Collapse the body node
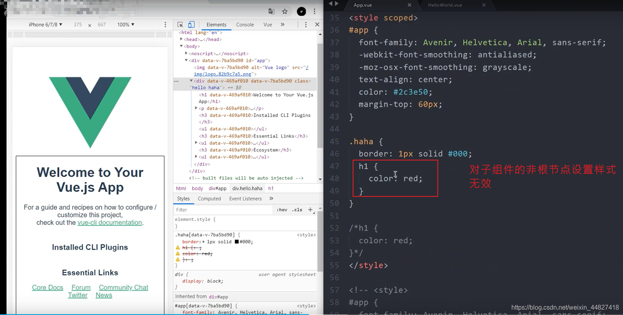Screen dimensions: 623x315 (181, 46)
